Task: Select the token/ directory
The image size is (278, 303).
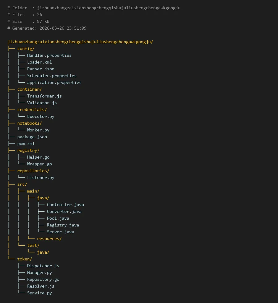Action: pyautogui.click(x=24, y=259)
